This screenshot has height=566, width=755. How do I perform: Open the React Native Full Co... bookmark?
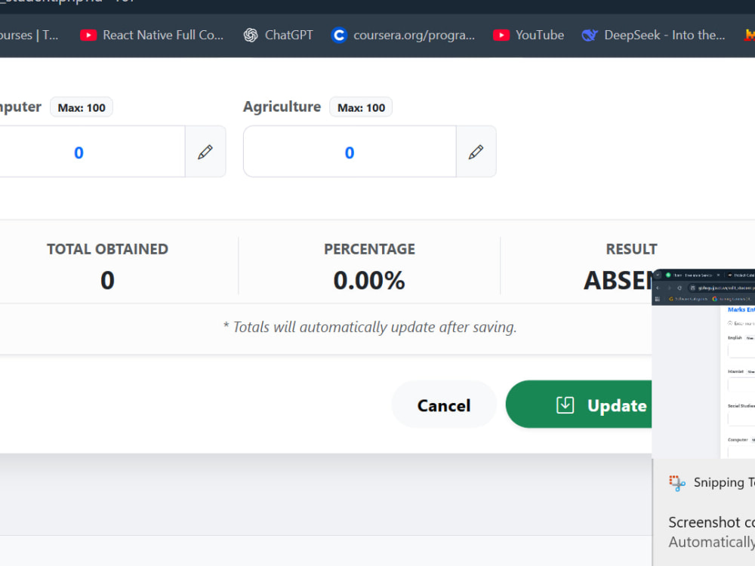[152, 35]
